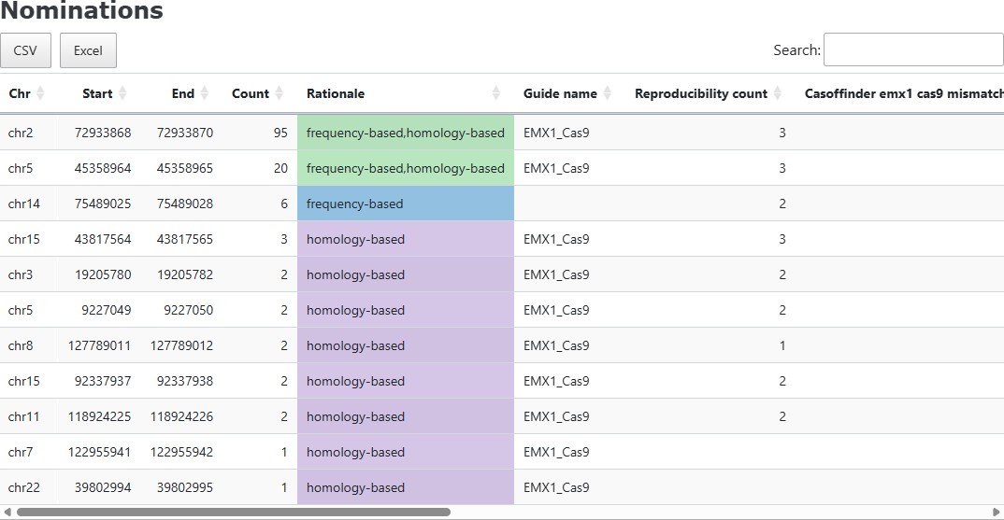This screenshot has height=520, width=1004.
Task: Select end value 39802995
Action: [185, 488]
